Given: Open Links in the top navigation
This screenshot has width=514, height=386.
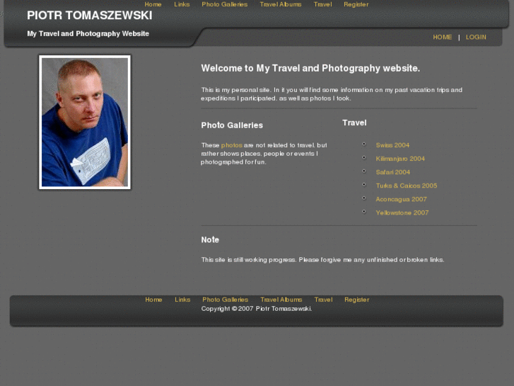Looking at the screenshot, I should 182,4.
